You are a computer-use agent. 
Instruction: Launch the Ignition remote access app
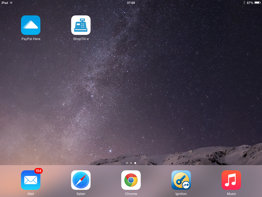(181, 180)
